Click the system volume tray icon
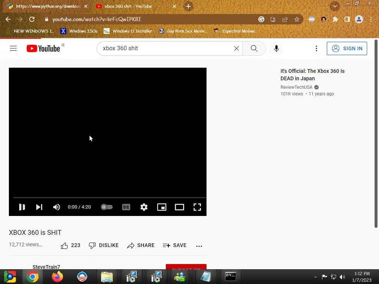 coord(342,277)
